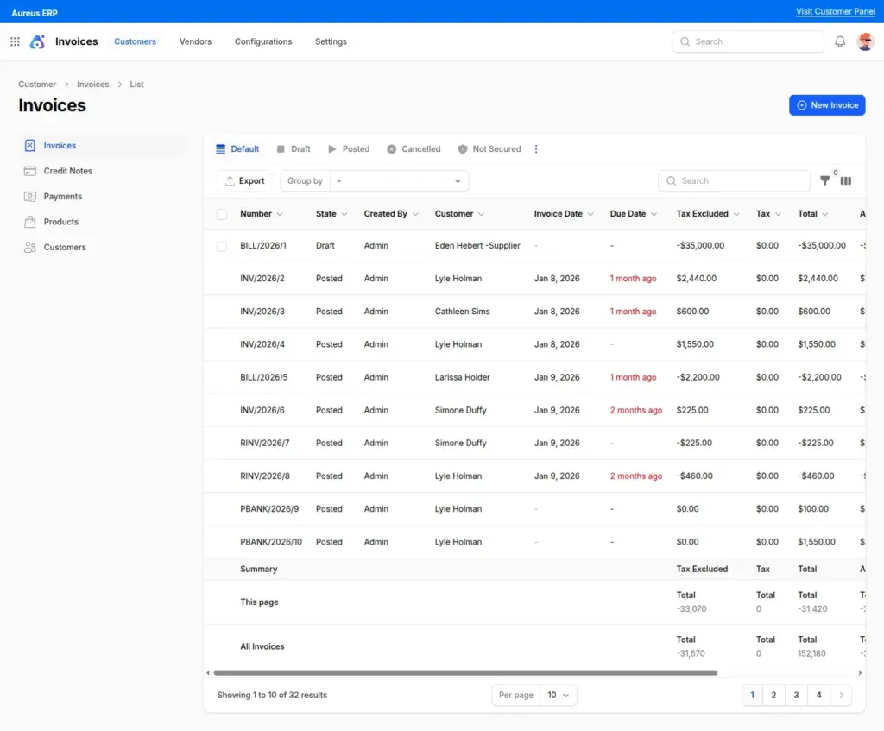Open Products in the sidebar
884x731 pixels.
tap(60, 222)
